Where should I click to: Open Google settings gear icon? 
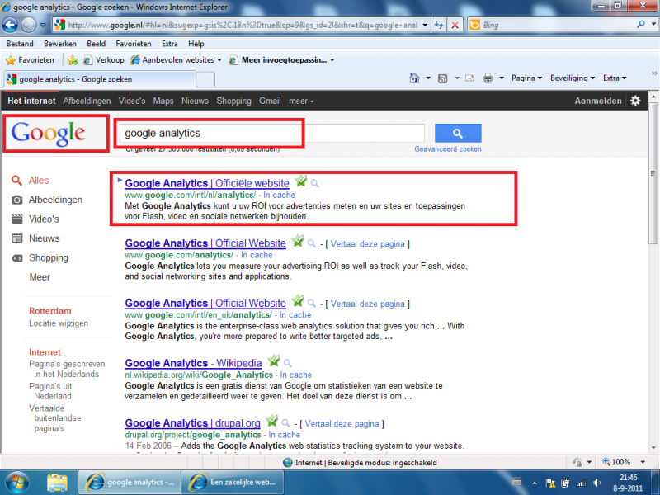click(635, 101)
